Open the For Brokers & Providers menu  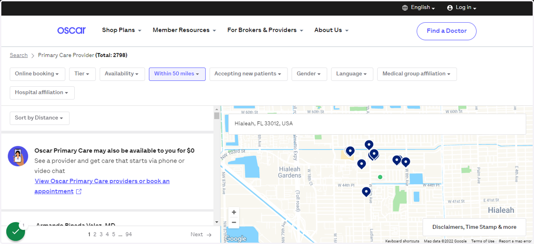(265, 30)
